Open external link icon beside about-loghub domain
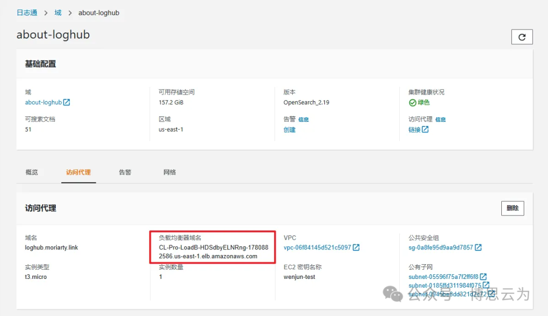Image resolution: width=548 pixels, height=316 pixels. (66, 102)
